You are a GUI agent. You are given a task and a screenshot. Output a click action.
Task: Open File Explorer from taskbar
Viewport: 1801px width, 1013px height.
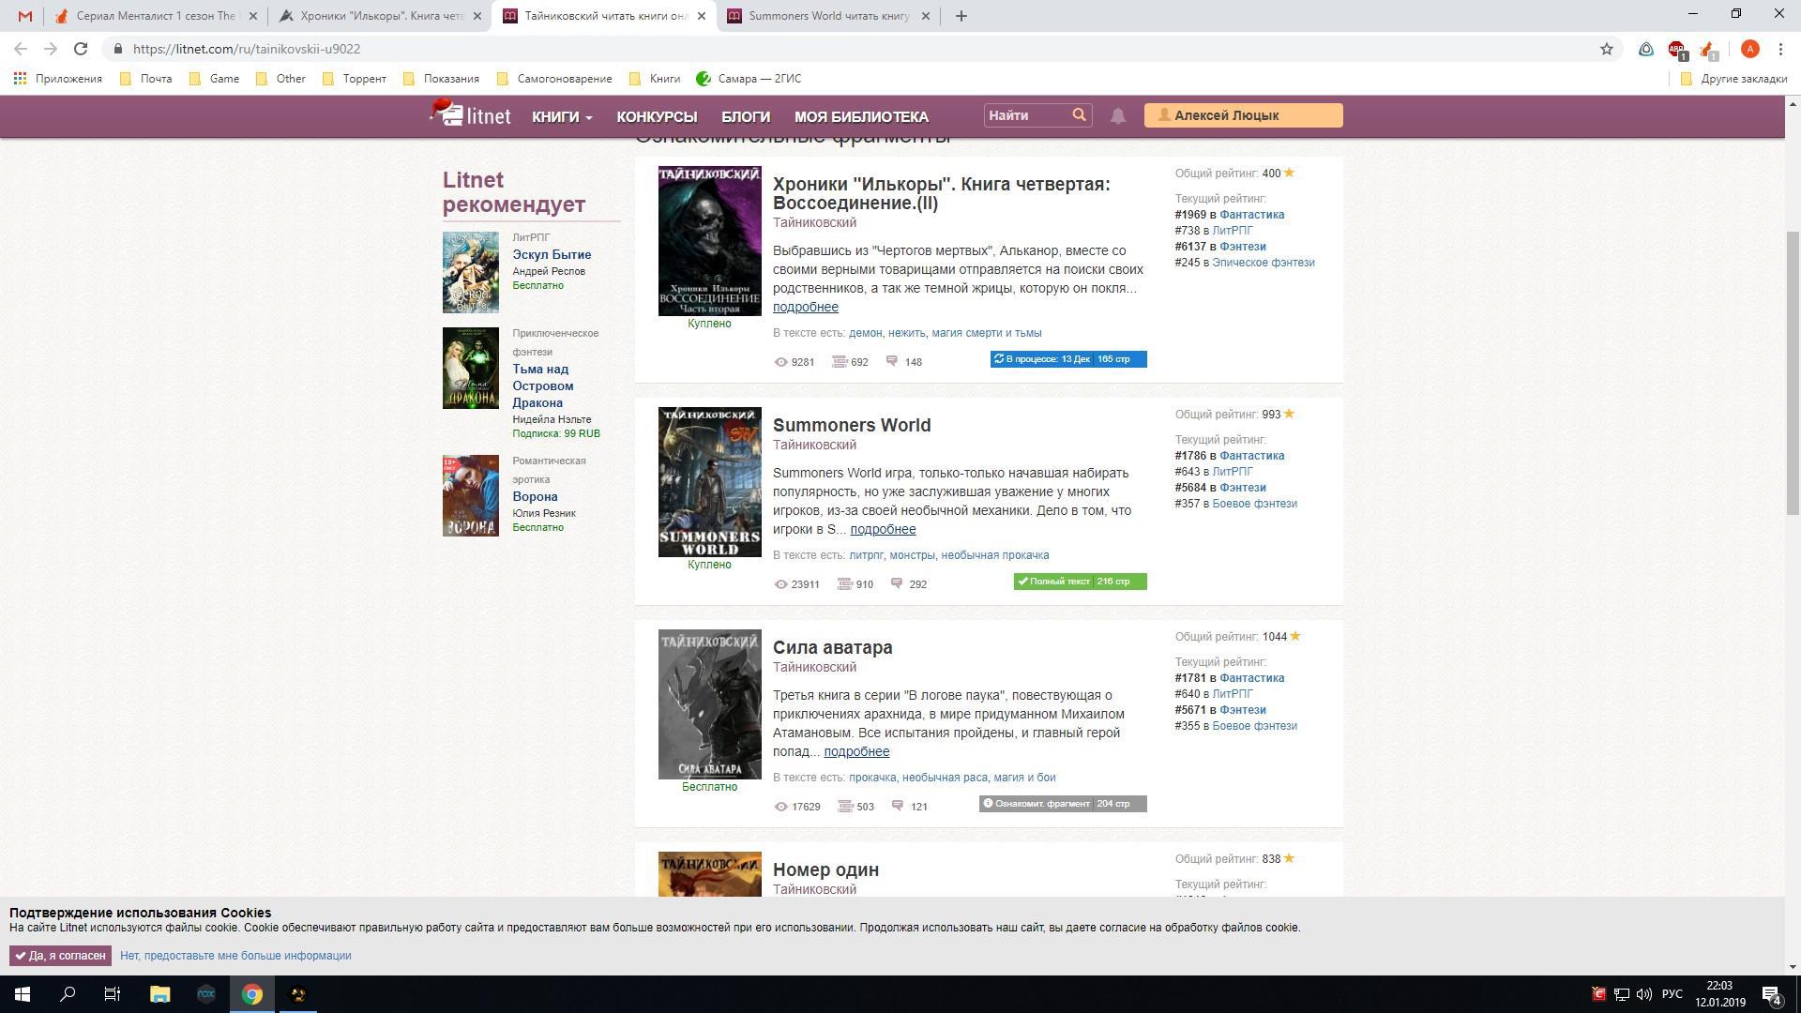159,994
